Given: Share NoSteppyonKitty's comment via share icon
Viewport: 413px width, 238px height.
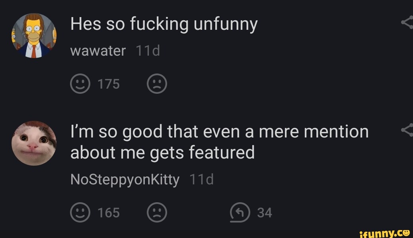Looking at the screenshot, I should pyautogui.click(x=407, y=130).
